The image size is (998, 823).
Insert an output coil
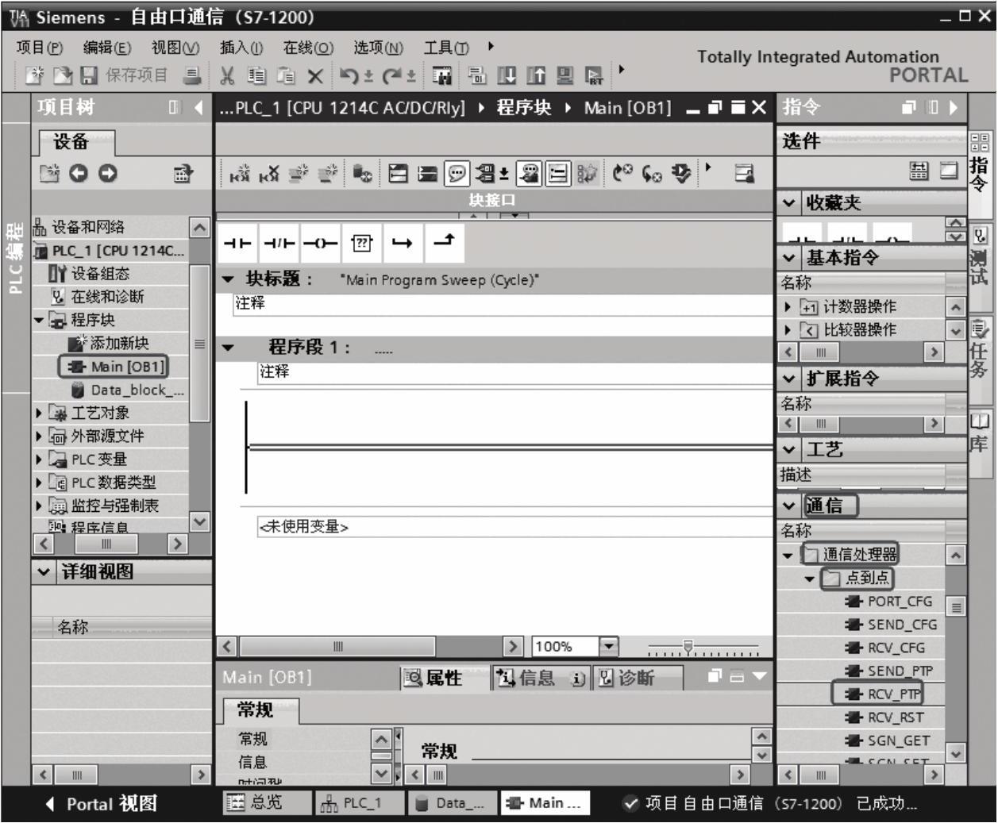[320, 243]
